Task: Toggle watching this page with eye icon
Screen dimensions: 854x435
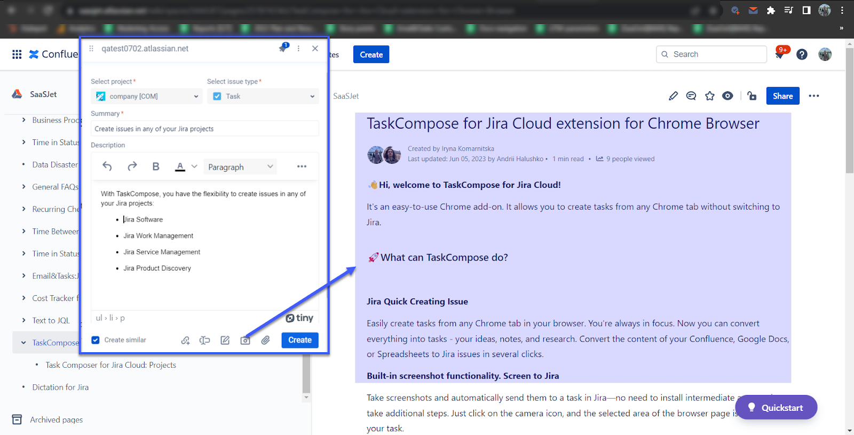Action: tap(728, 96)
